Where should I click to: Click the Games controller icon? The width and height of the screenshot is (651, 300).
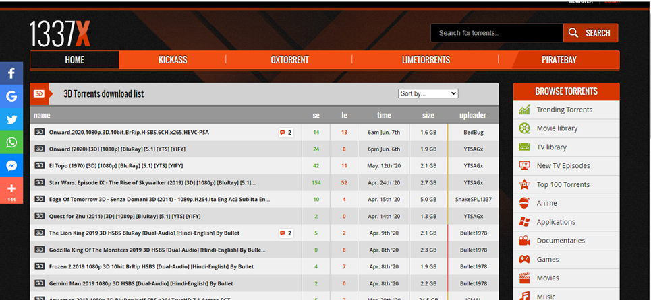pos(525,259)
